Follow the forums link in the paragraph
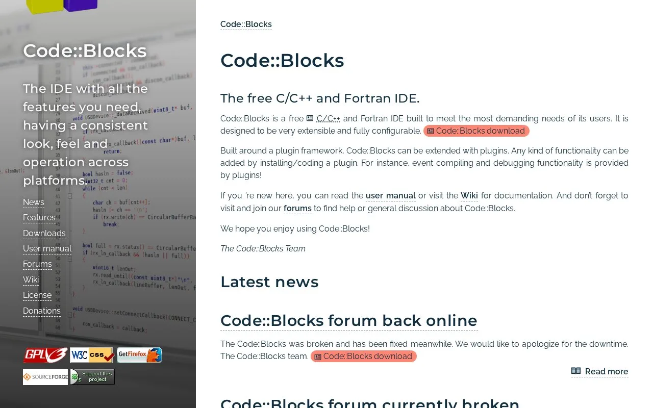 click(x=297, y=208)
